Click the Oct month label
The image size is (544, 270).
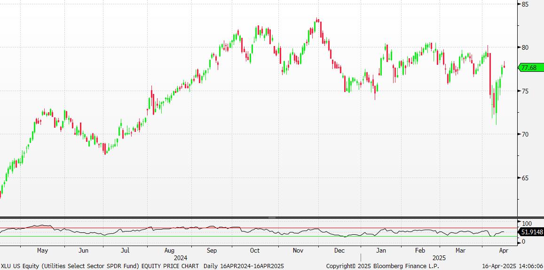click(x=255, y=250)
